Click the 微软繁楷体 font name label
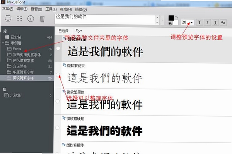This screenshot has height=154, width=232. pyautogui.click(x=75, y=145)
